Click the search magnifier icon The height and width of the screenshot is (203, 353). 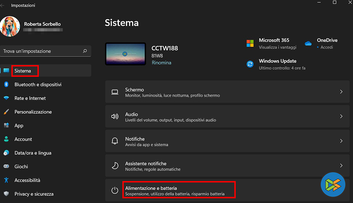(x=85, y=51)
